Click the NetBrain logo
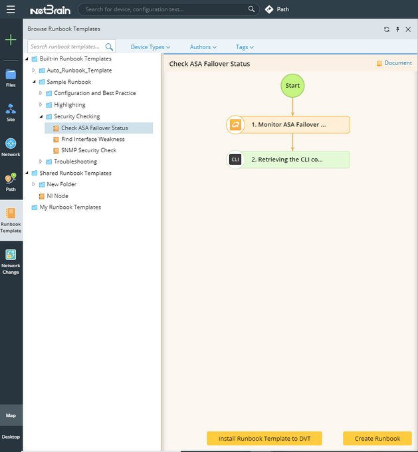 coord(50,9)
